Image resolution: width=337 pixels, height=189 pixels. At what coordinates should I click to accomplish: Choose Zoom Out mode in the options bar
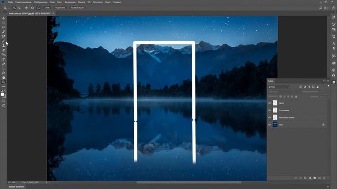pos(19,8)
